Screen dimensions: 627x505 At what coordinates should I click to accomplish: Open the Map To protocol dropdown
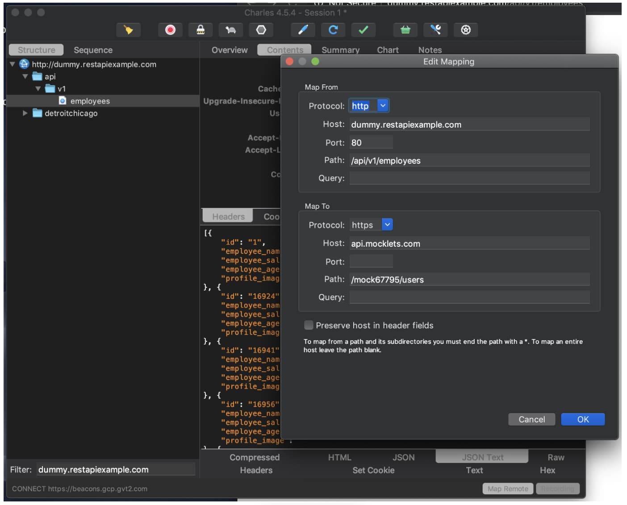tap(387, 224)
